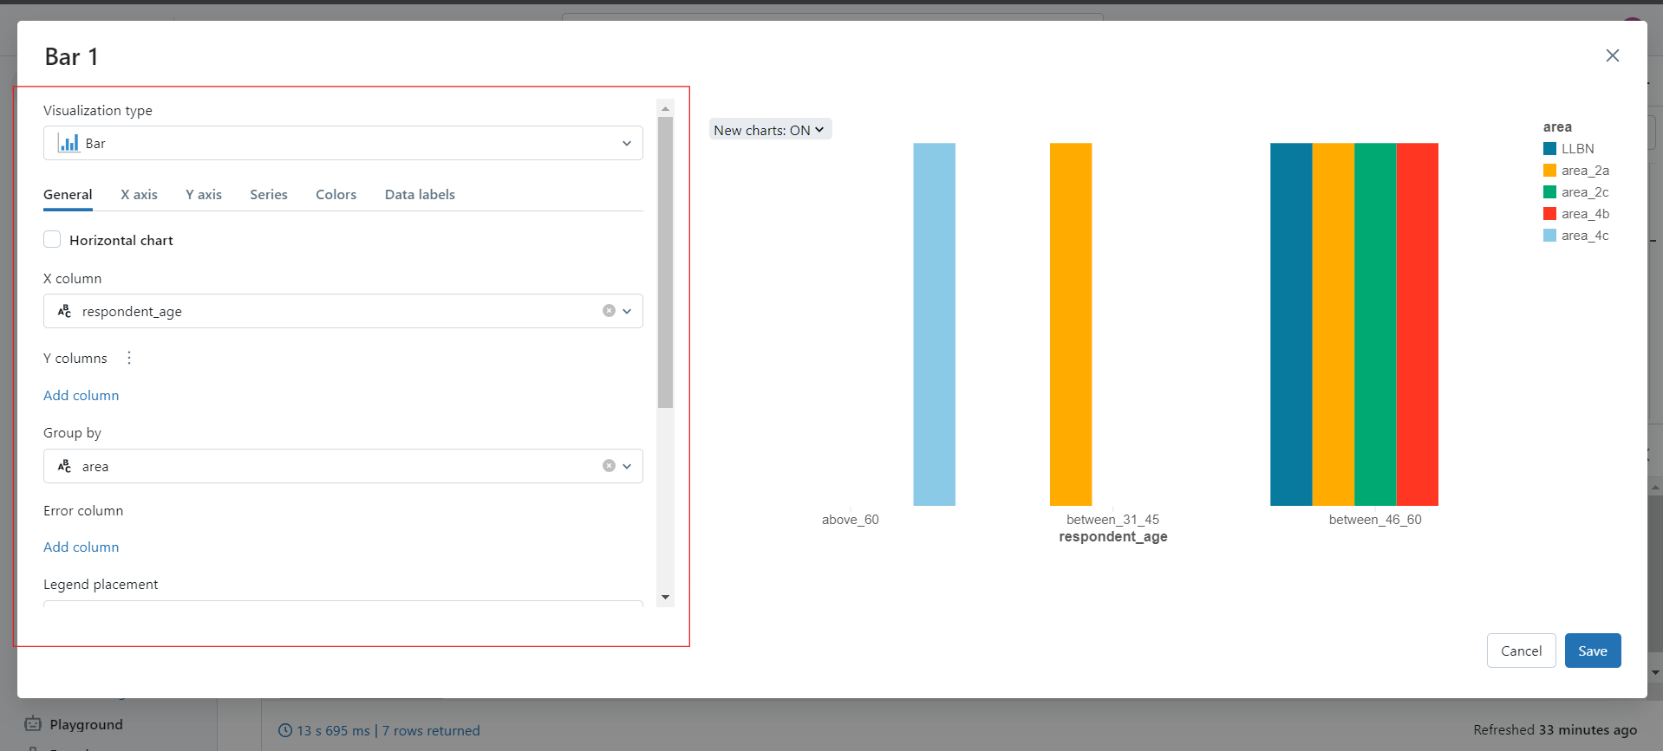1663x751 pixels.
Task: Open the Y columns options menu
Action: pyautogui.click(x=129, y=358)
